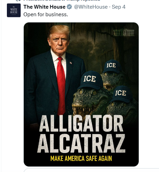This screenshot has width=159, height=172.
Task: Open the Sep 4 timestamp link
Action: coord(119,7)
